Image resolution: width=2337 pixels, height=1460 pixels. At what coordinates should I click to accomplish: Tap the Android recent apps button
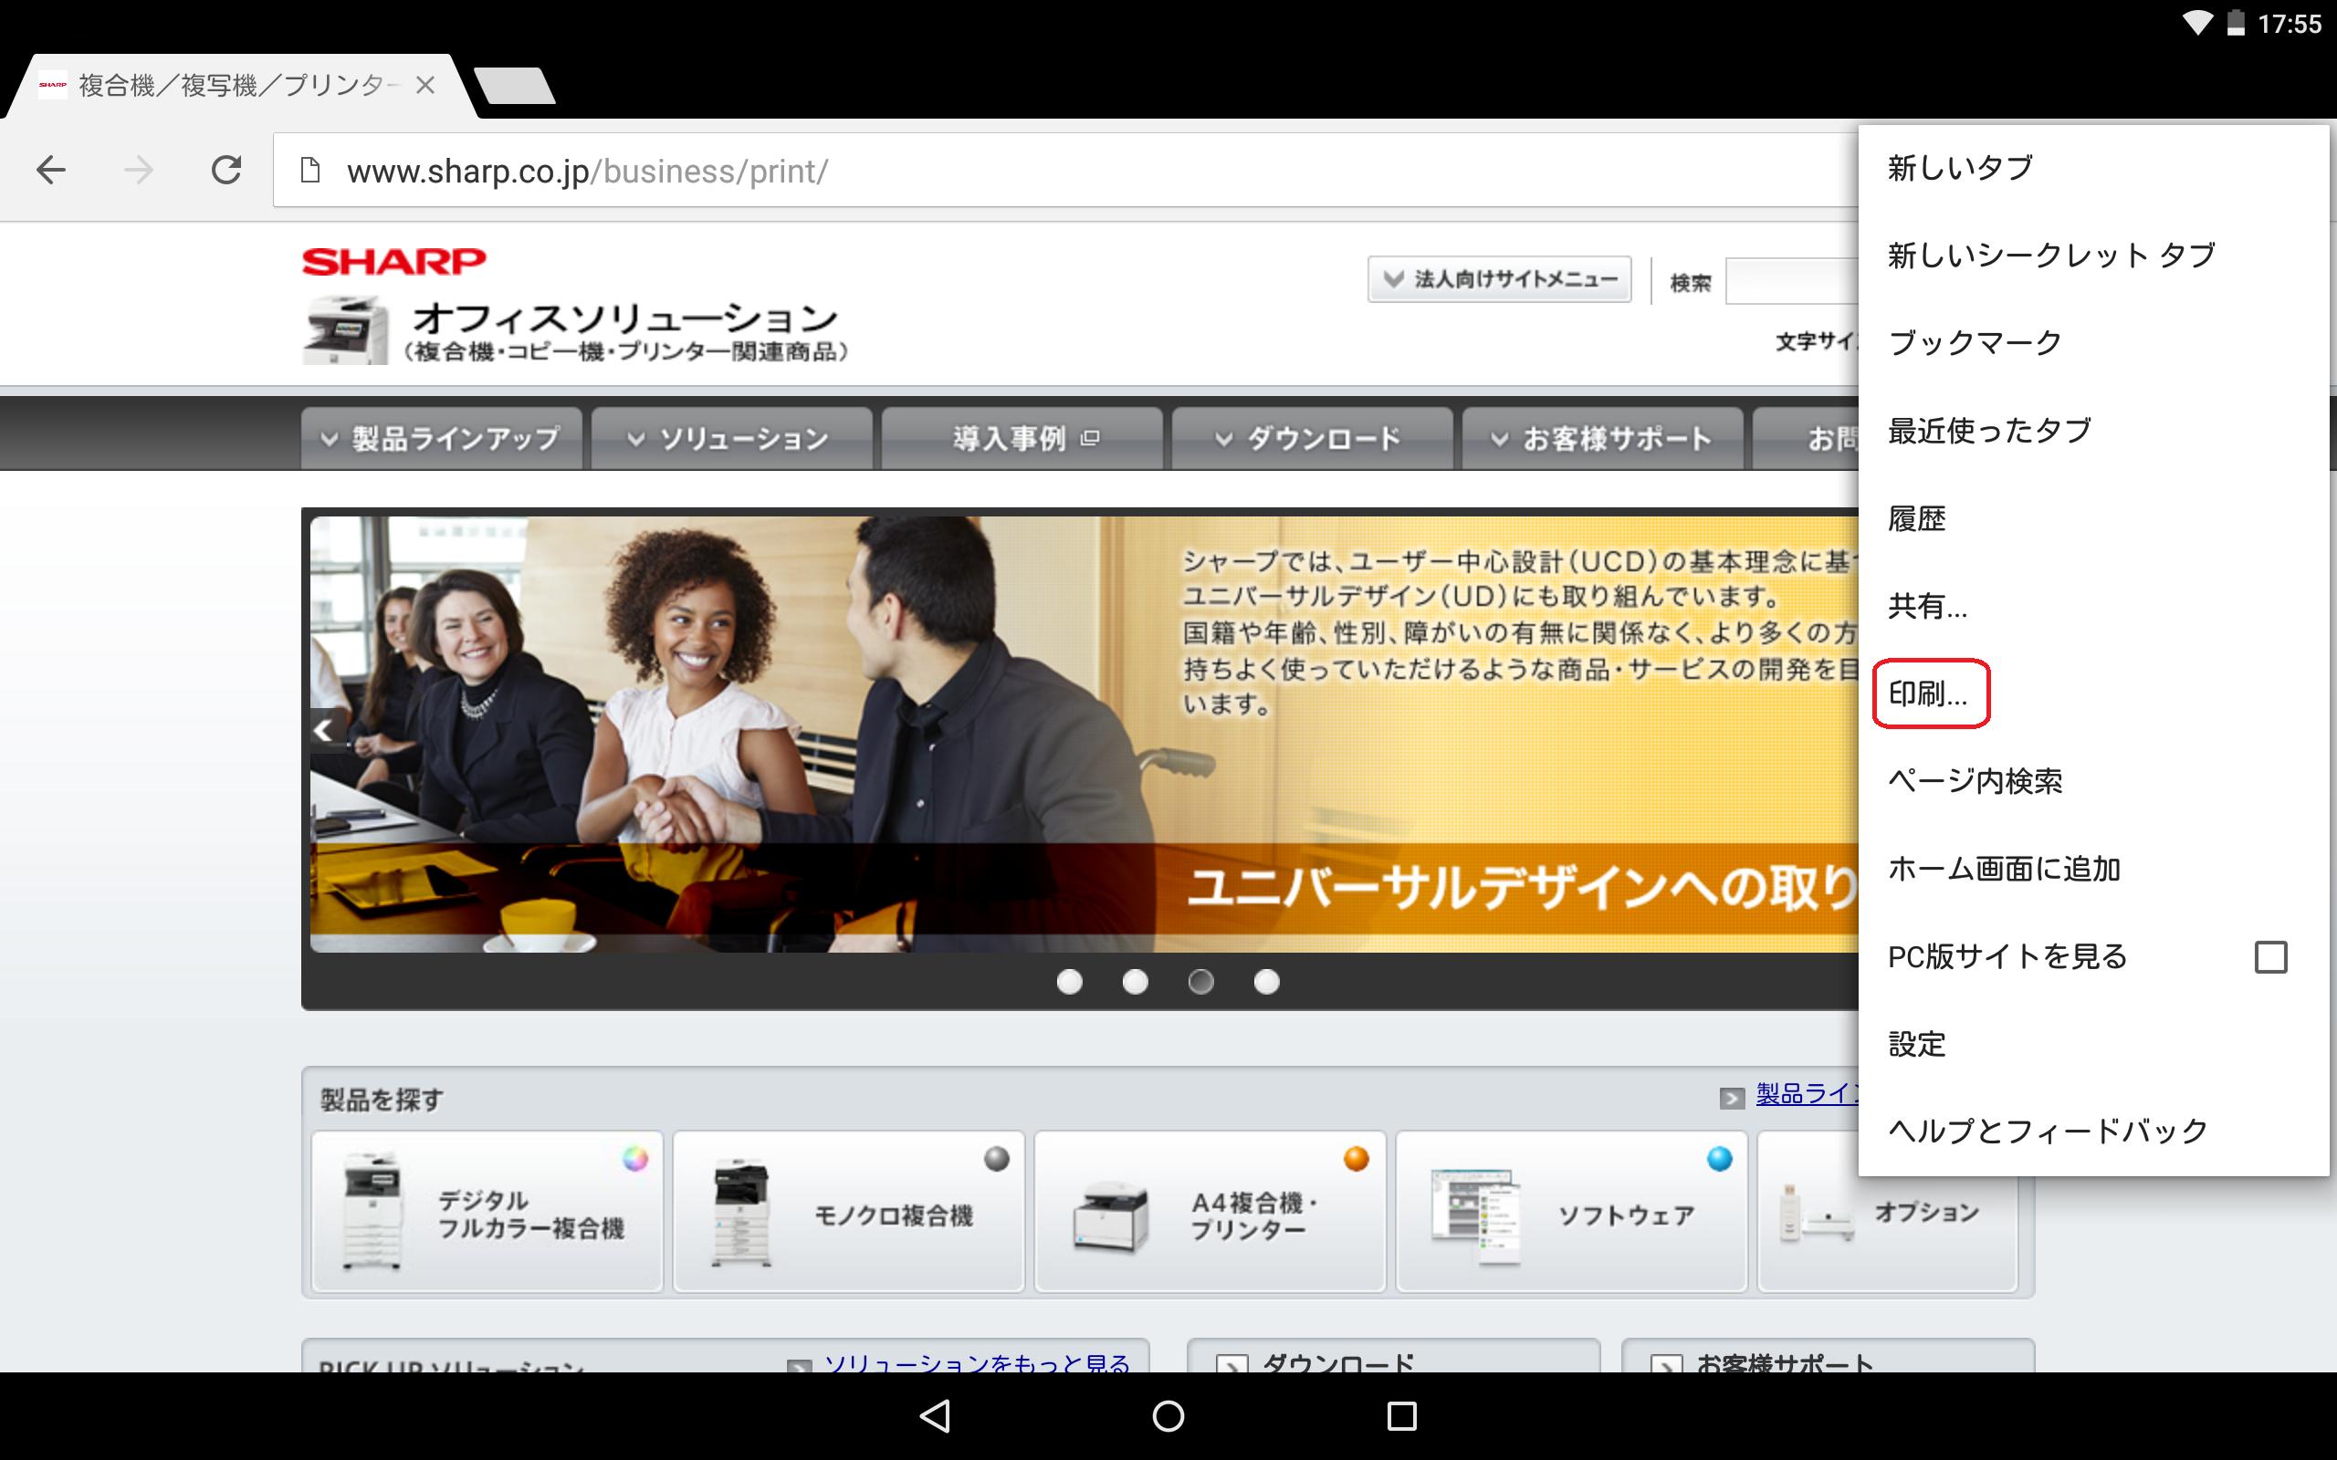click(x=1402, y=1415)
